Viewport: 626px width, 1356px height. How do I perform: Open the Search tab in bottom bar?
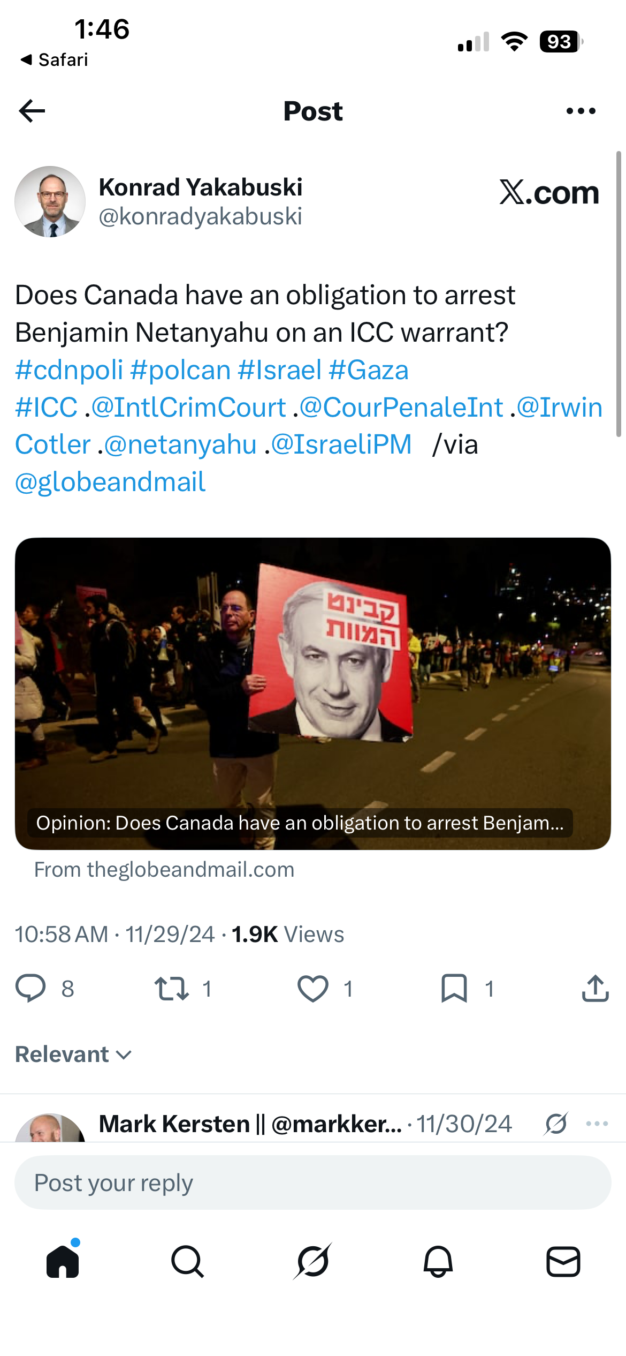pyautogui.click(x=187, y=1261)
